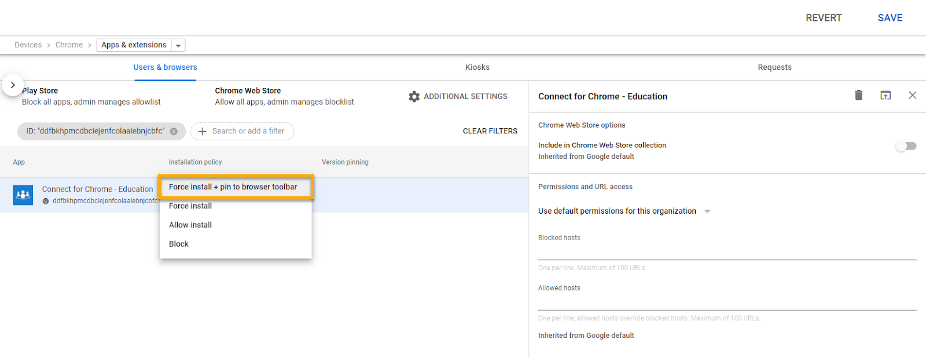Open the default permissions dropdown
Viewport: 926px width, 358px height.
707,211
